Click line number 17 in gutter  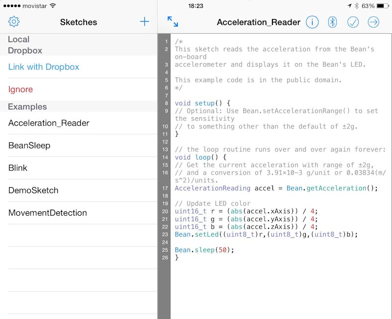[165, 188]
